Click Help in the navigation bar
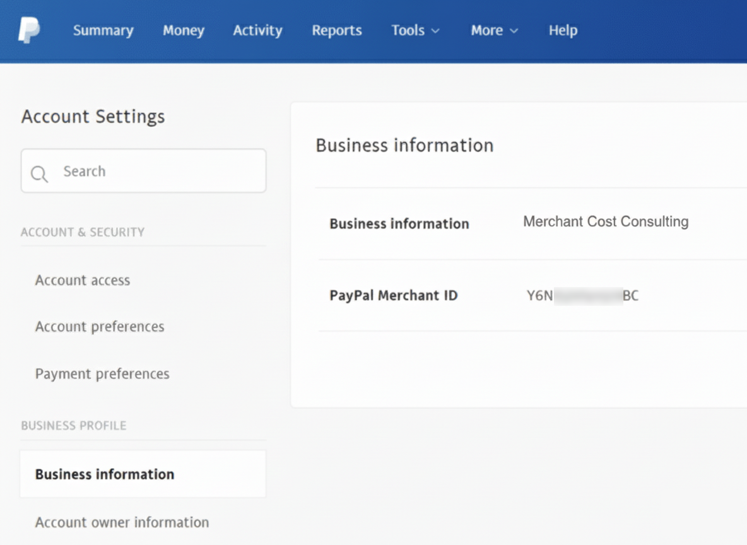Screen dimensions: 747x545 pos(562,30)
